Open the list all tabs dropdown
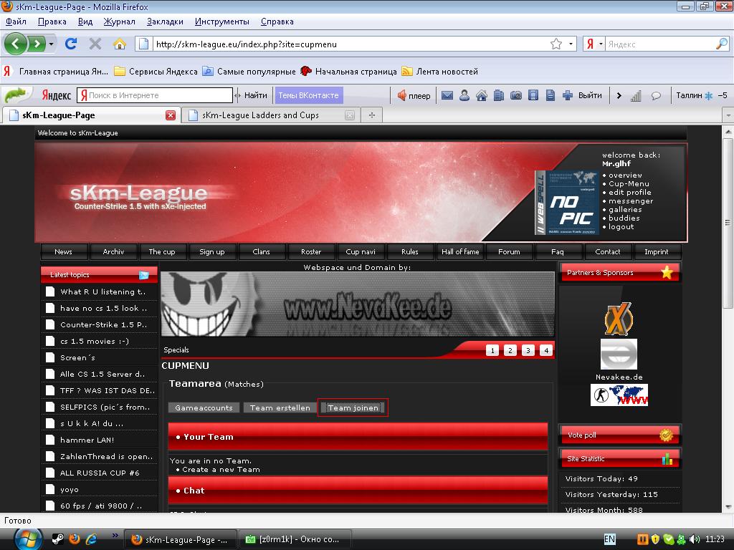734x550 pixels. [728, 115]
